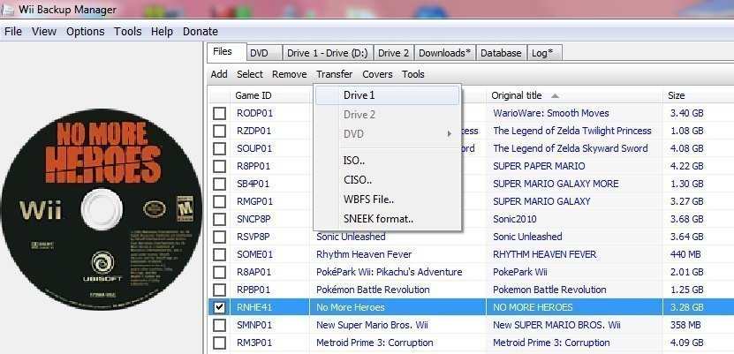Switch to the Files tab
This screenshot has width=734, height=354.
227,52
